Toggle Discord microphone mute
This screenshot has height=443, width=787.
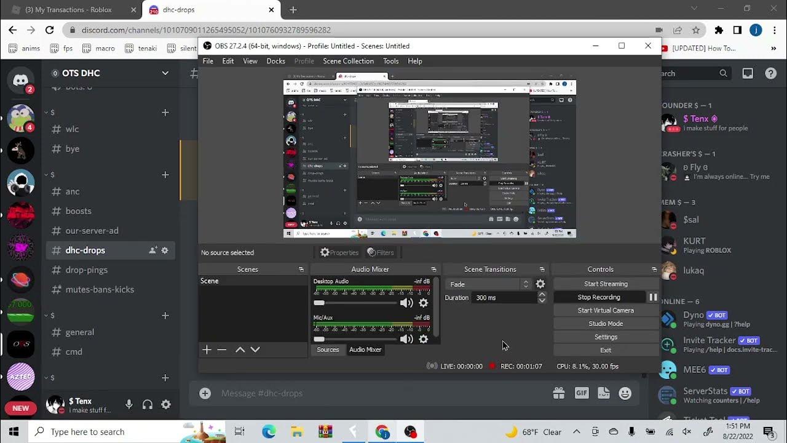click(129, 404)
